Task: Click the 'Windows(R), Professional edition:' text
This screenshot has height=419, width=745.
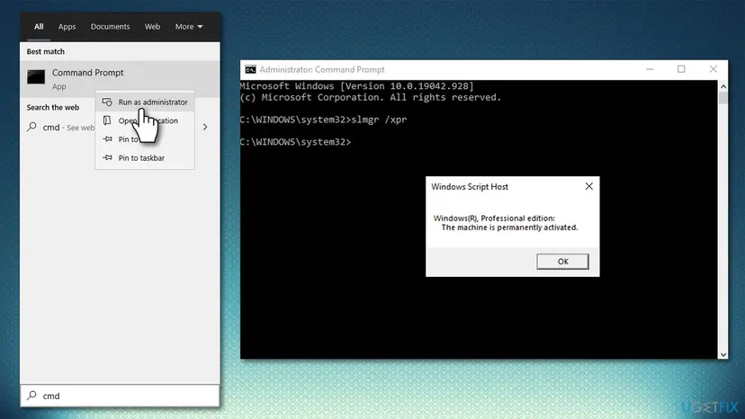Action: point(494,218)
